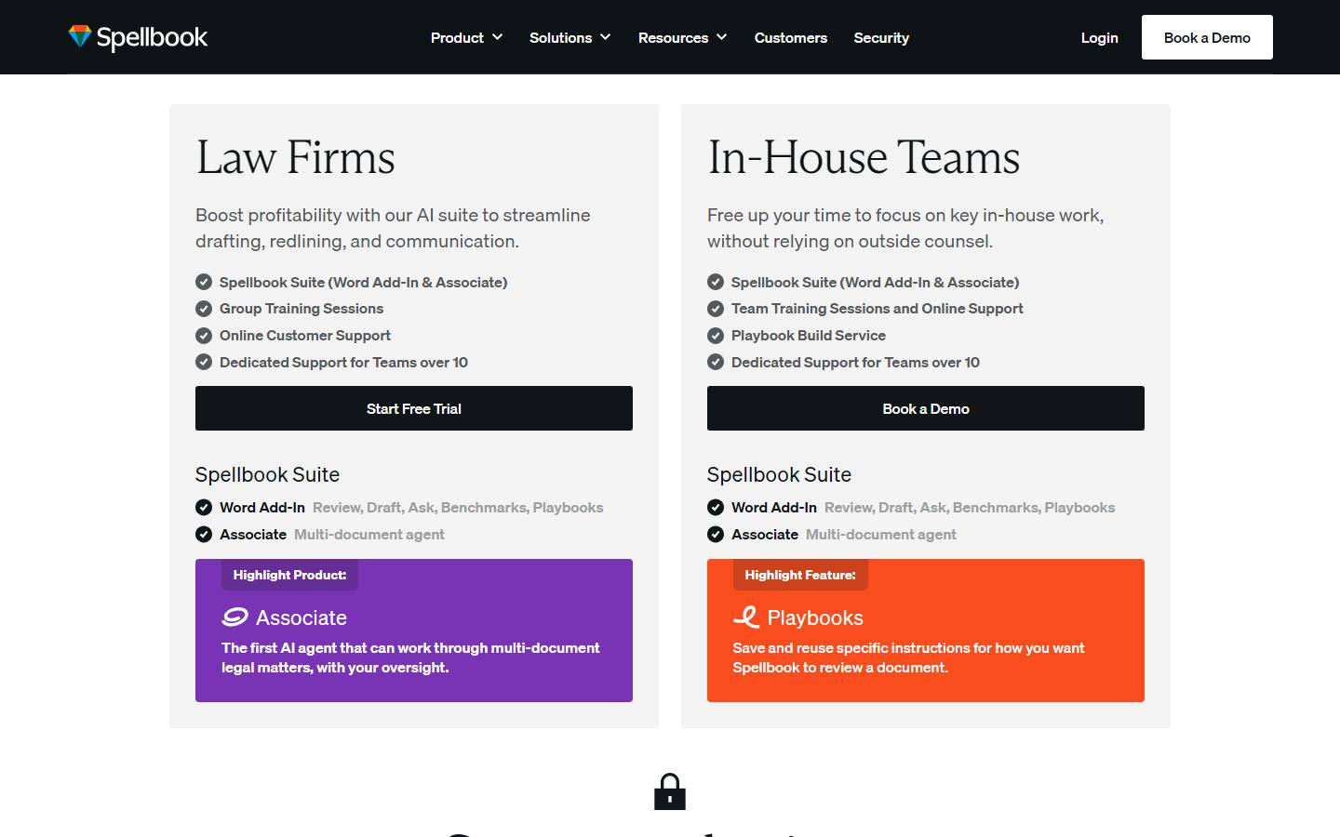This screenshot has width=1340, height=837.
Task: Book a Demo for In-House Teams
Action: point(926,408)
